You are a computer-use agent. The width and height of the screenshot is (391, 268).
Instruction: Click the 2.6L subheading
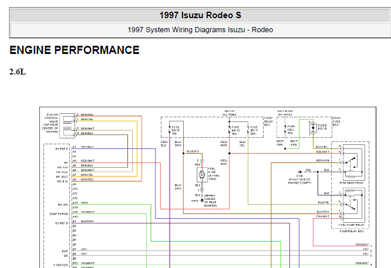coord(18,72)
